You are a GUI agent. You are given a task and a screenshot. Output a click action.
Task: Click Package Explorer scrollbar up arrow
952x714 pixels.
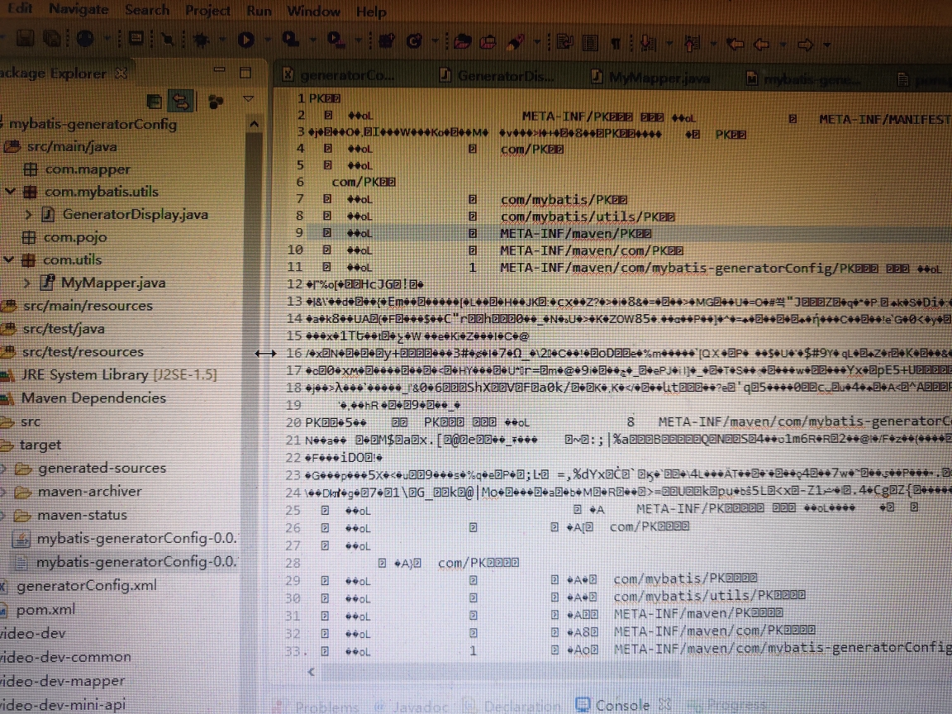[254, 125]
